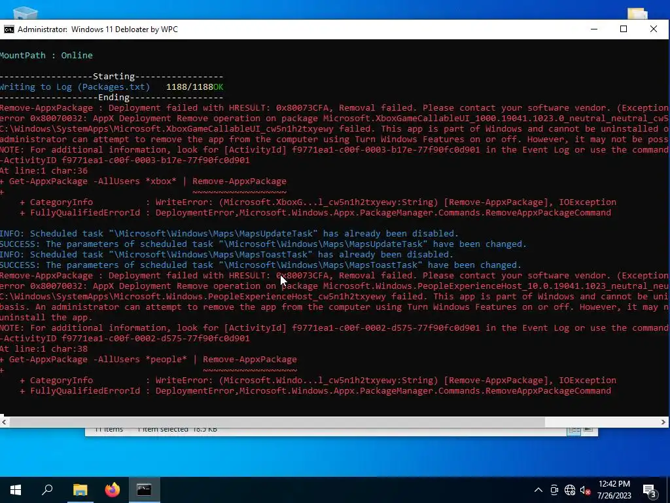
Task: Click the 'Get-AppxPackage -AllUsers *xbox*' command line
Action: pos(143,181)
